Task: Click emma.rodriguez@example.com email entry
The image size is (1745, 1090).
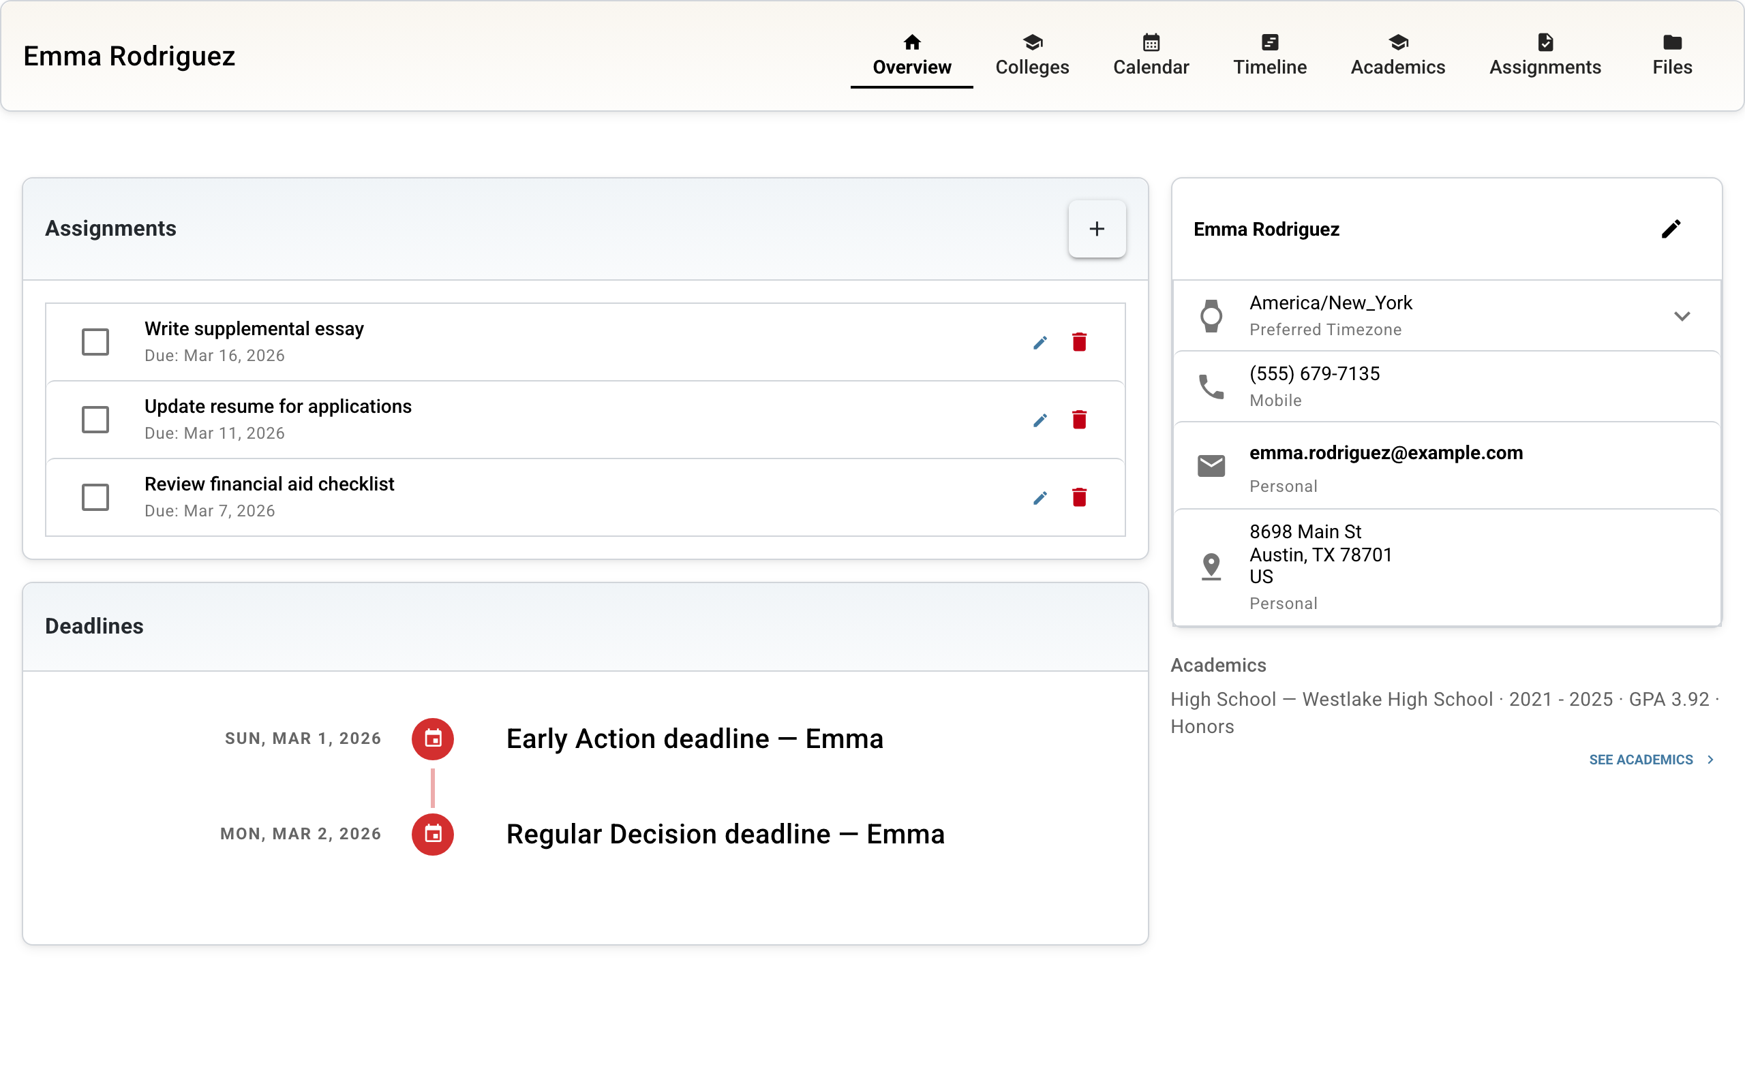Action: 1386,453
